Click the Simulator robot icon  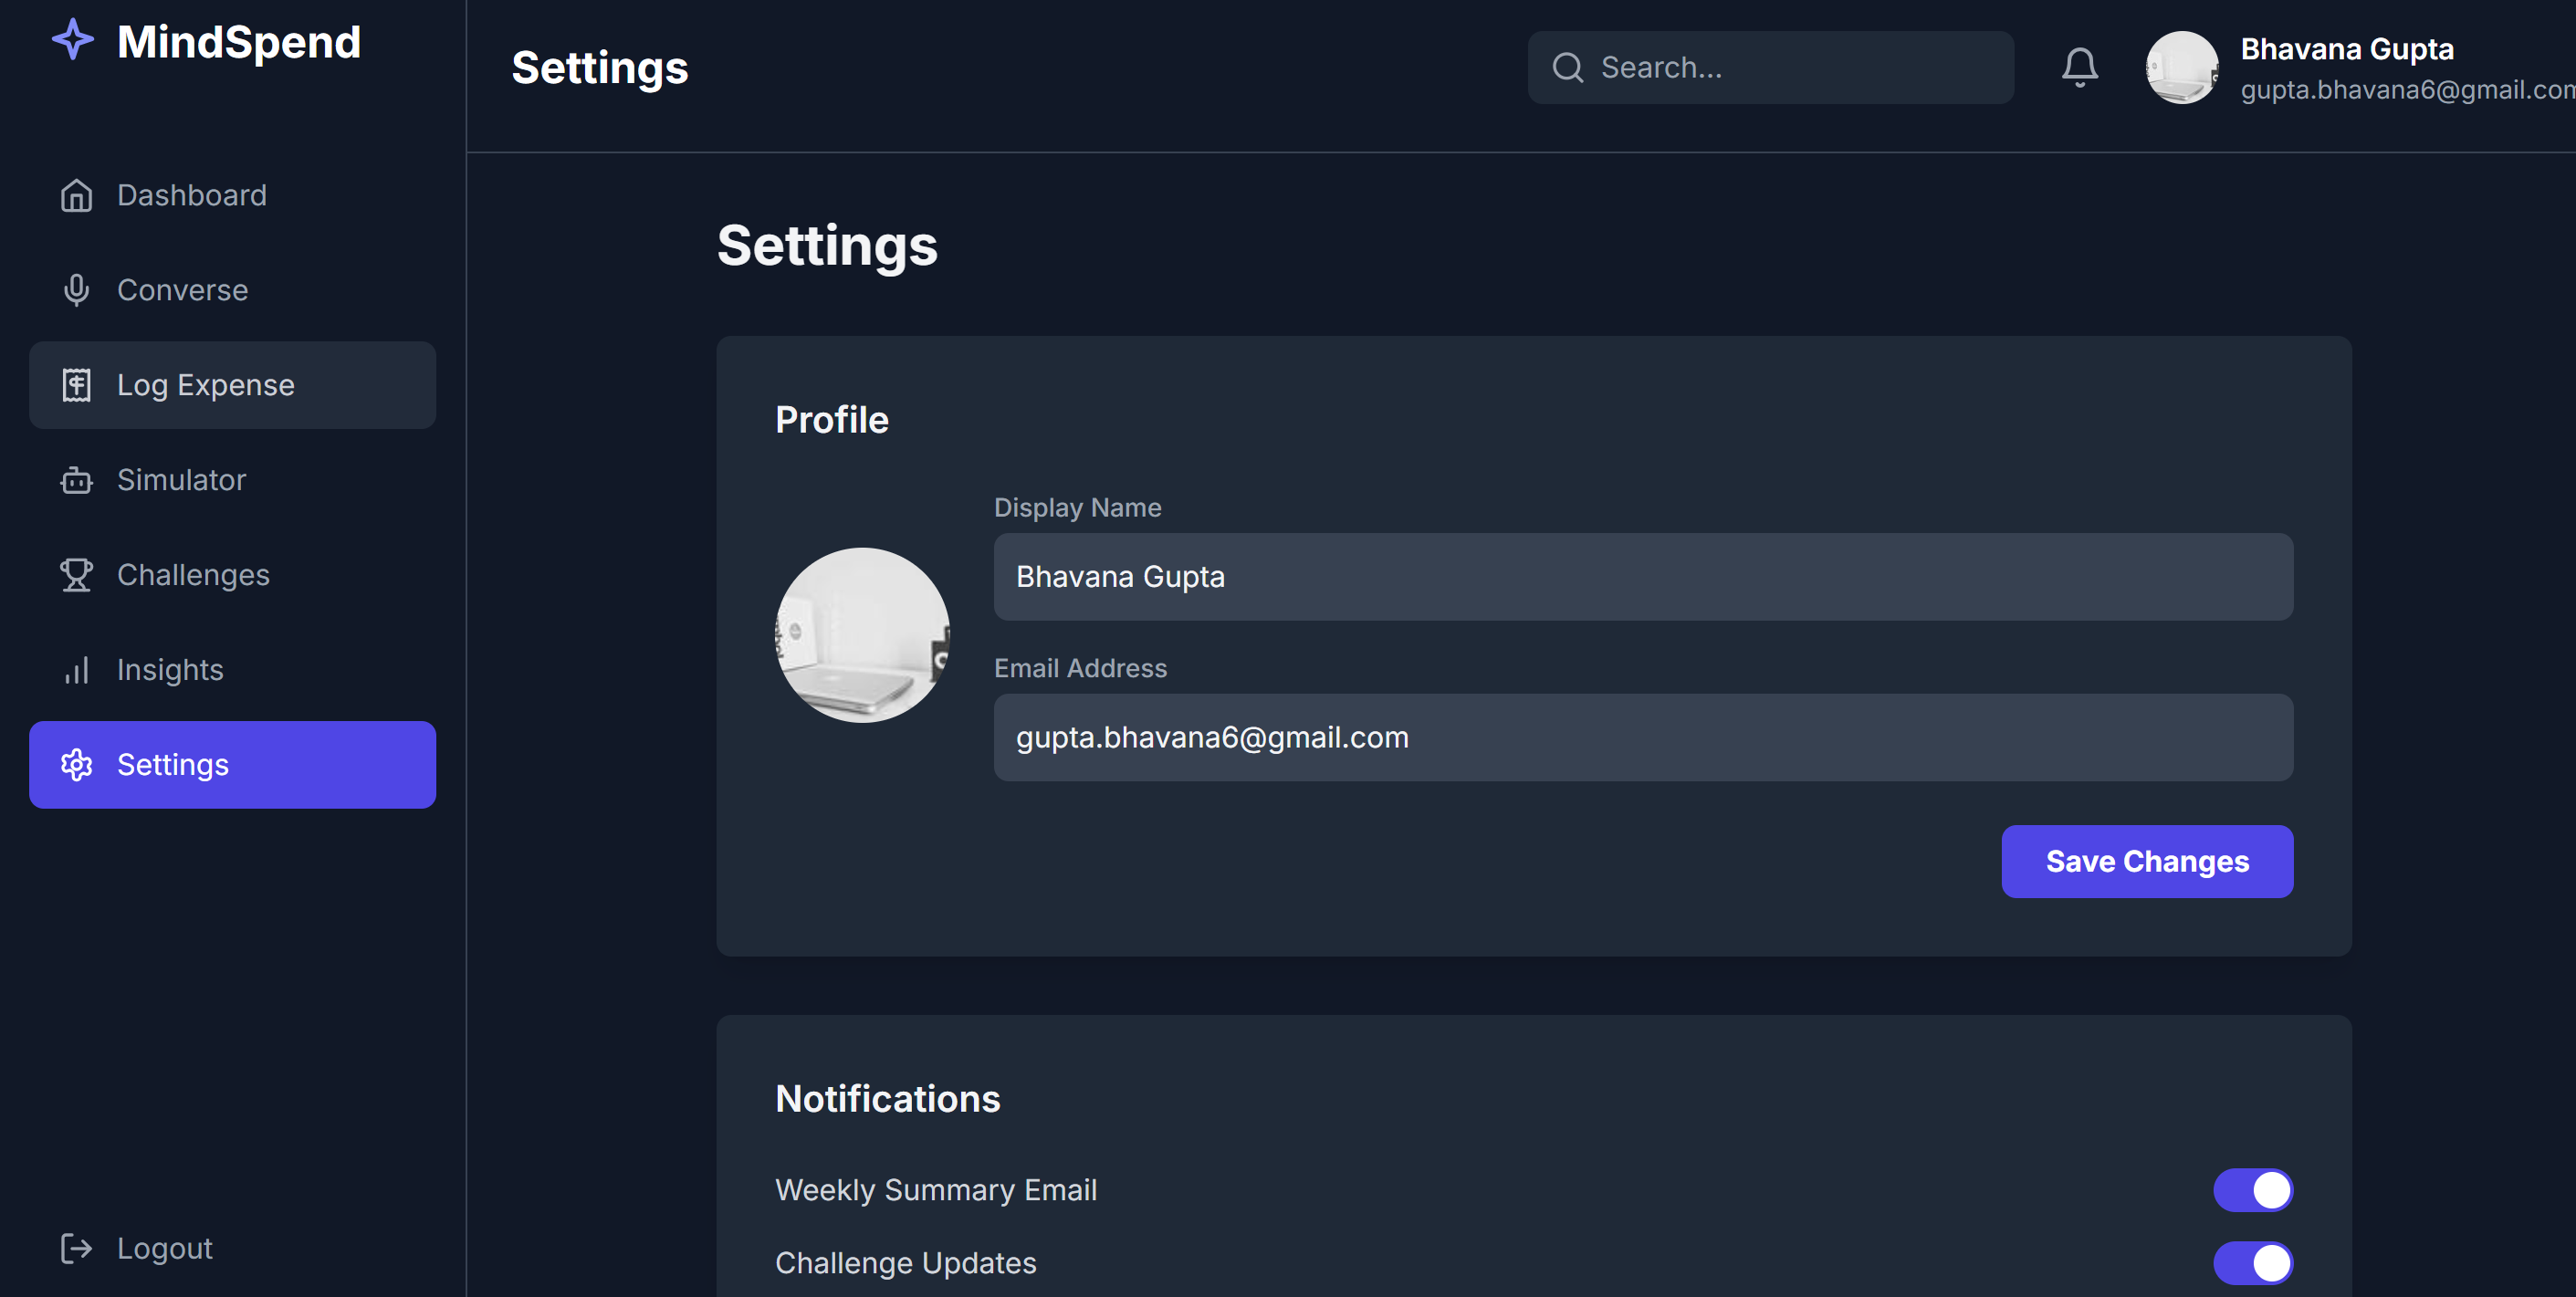click(76, 480)
